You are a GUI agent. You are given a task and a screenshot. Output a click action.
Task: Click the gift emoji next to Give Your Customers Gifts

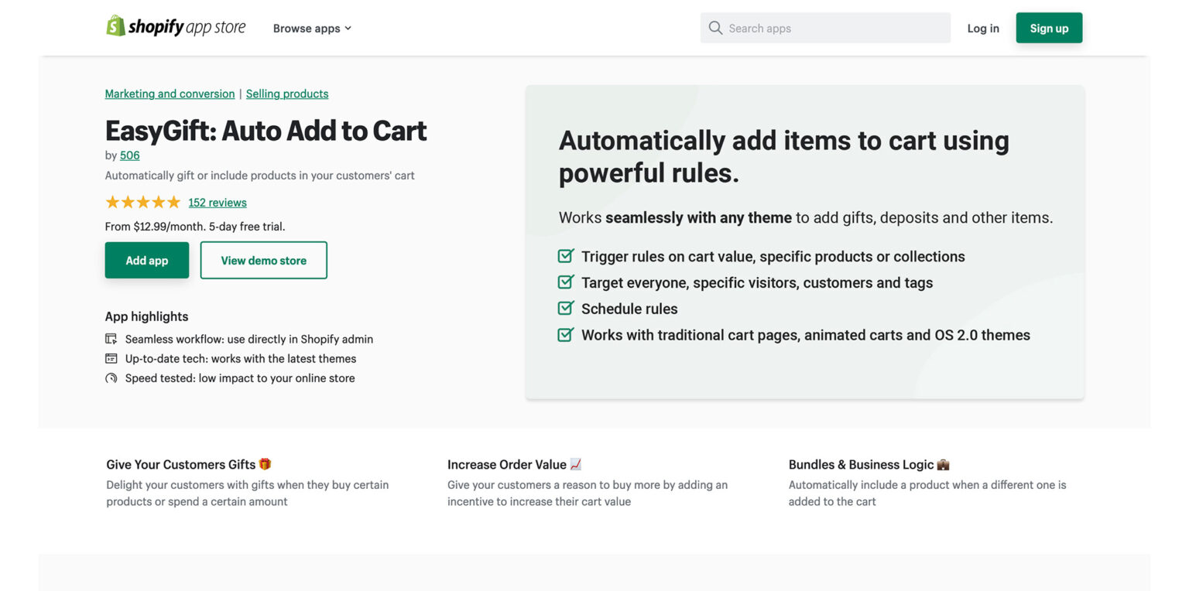click(264, 464)
